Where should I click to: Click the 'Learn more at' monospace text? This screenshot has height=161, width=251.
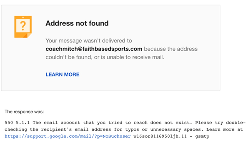(x=224, y=129)
